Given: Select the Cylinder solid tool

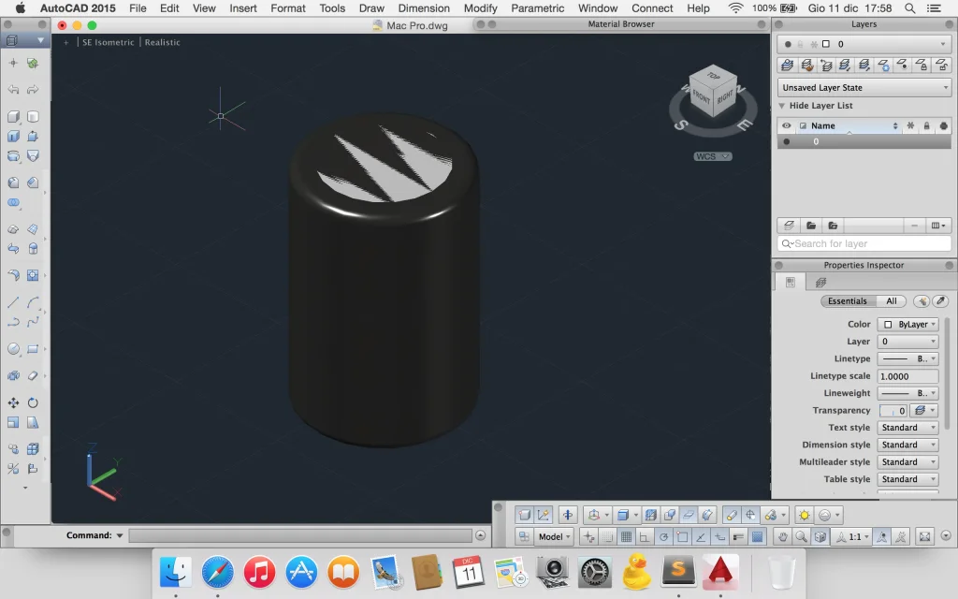Looking at the screenshot, I should (x=33, y=116).
